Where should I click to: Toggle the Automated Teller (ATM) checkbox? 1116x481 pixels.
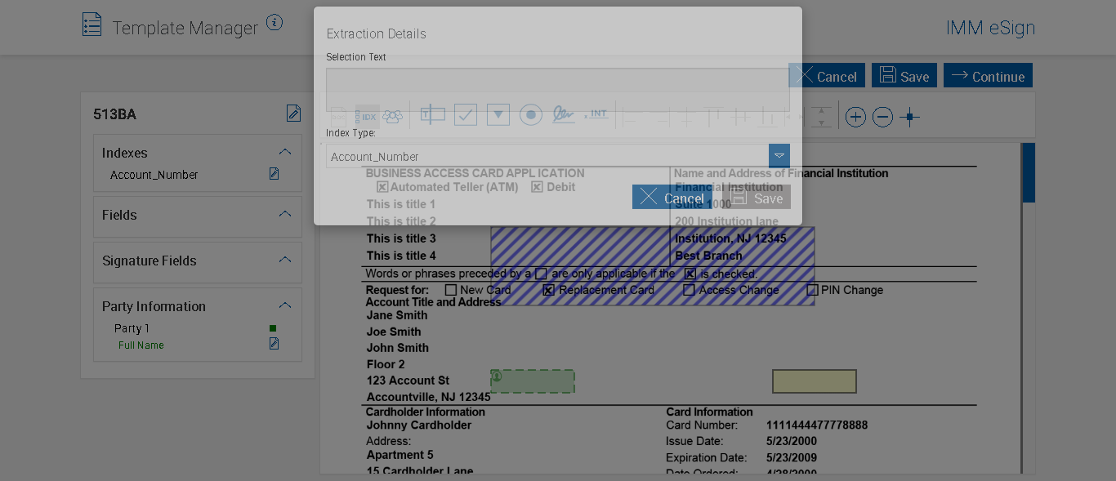click(382, 187)
